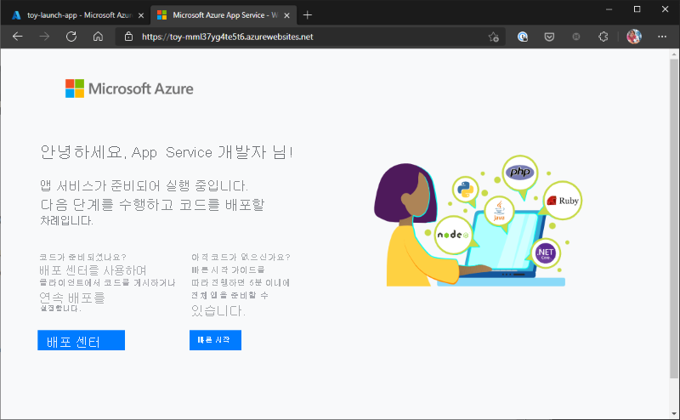
Task: Open the Extensions puzzle piece icon
Action: [x=603, y=37]
